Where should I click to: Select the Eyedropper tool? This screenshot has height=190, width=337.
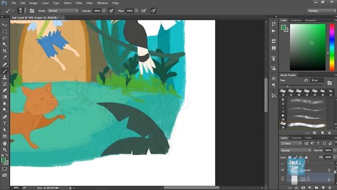point(5,58)
